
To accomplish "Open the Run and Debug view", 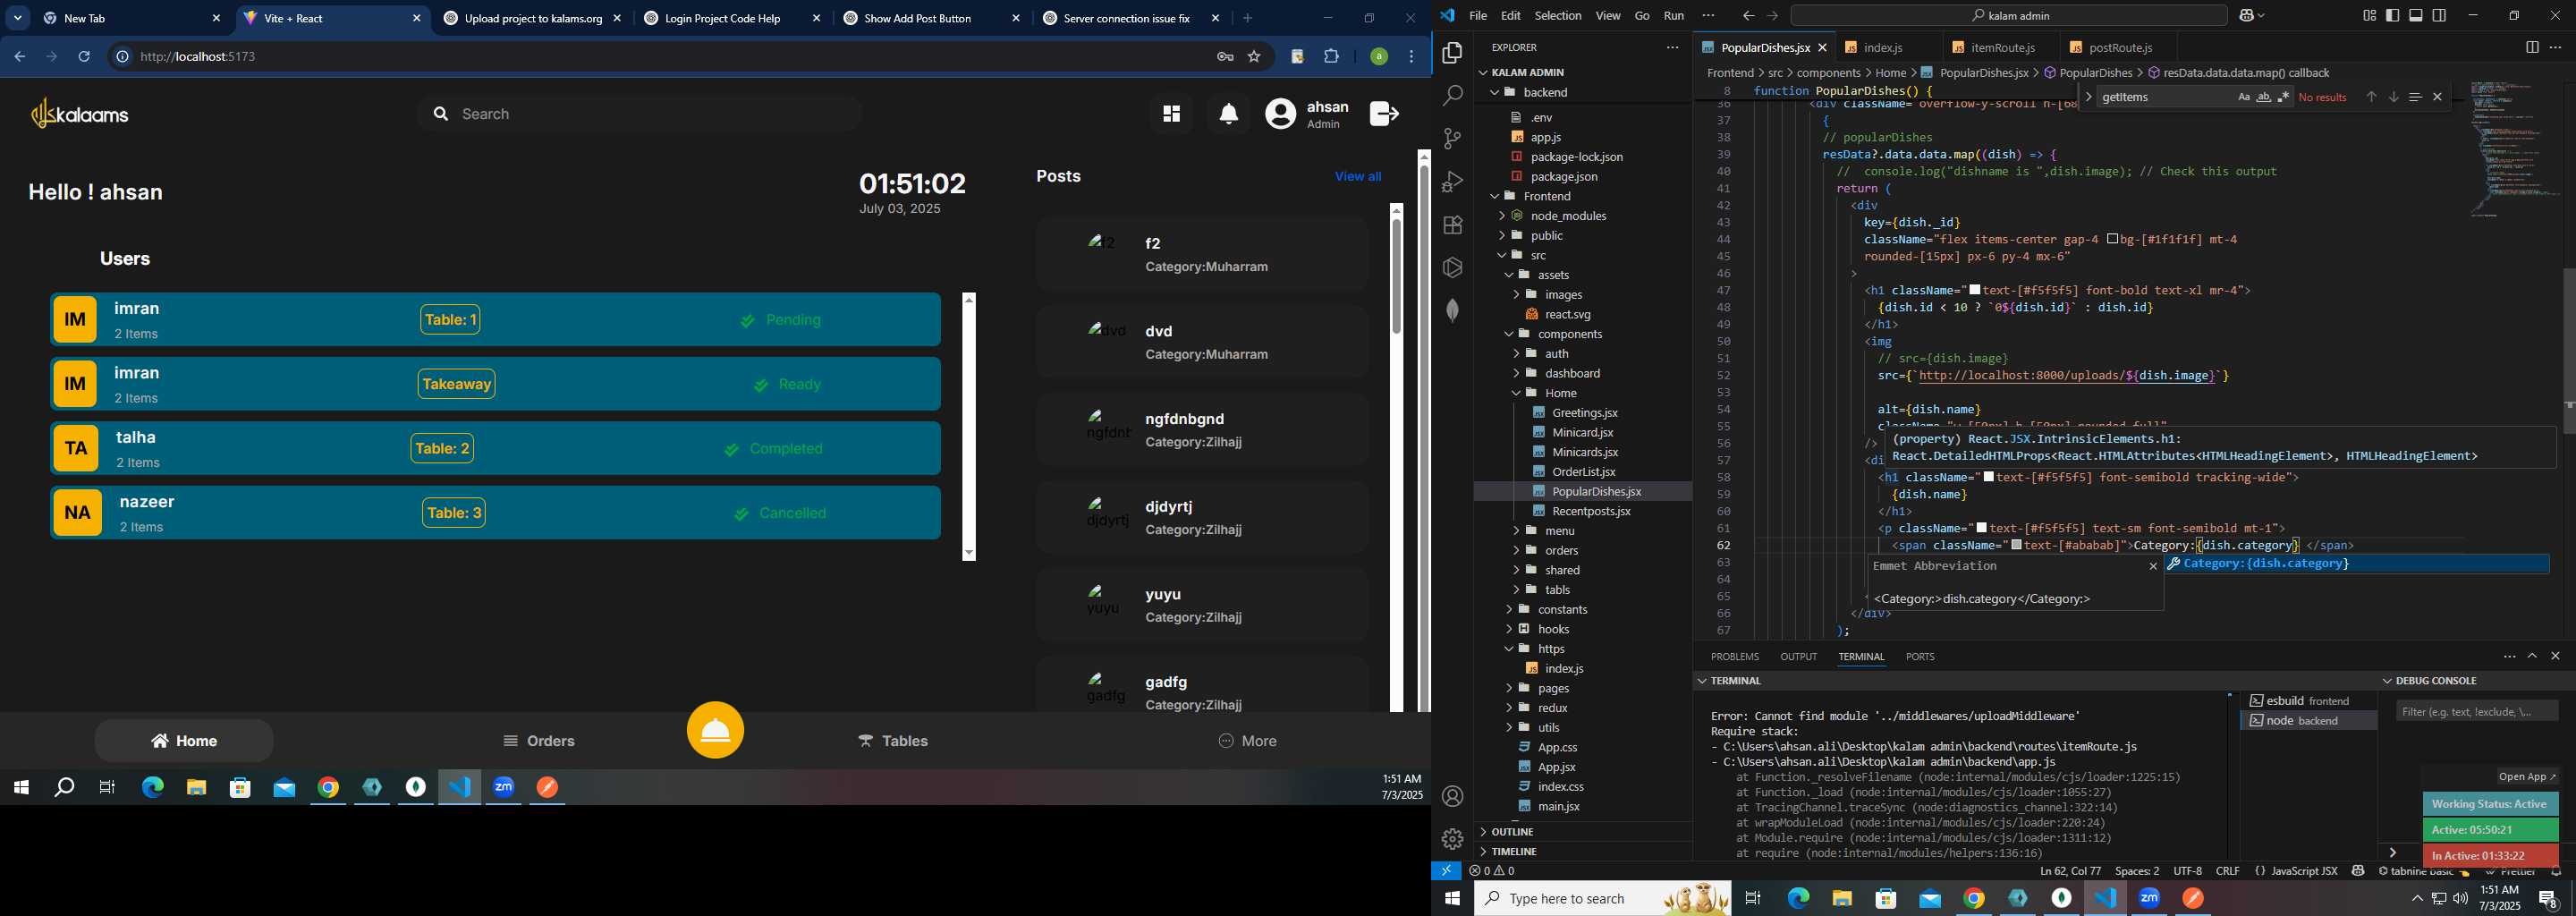I will (x=1453, y=182).
